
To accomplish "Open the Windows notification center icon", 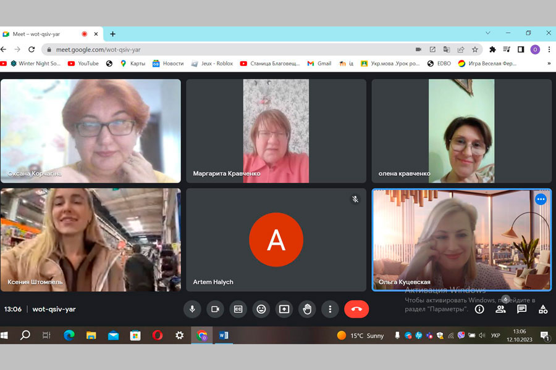I will pyautogui.click(x=544, y=335).
